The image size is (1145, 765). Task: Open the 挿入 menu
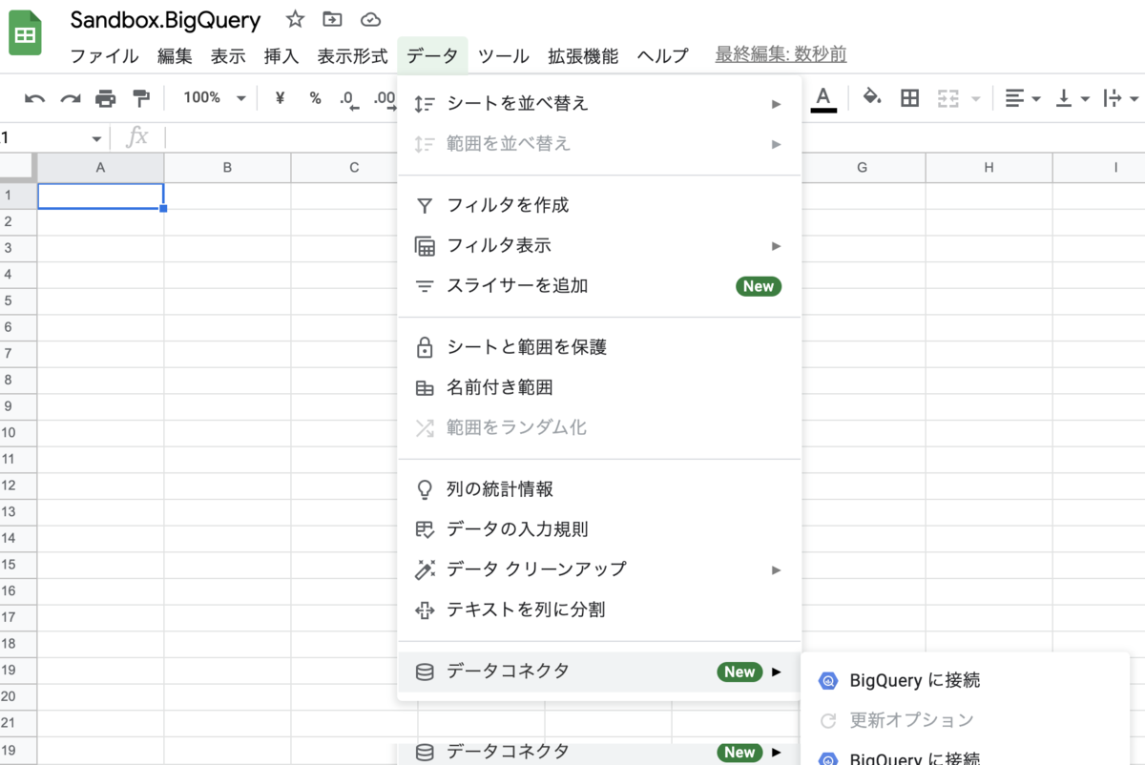coord(281,55)
